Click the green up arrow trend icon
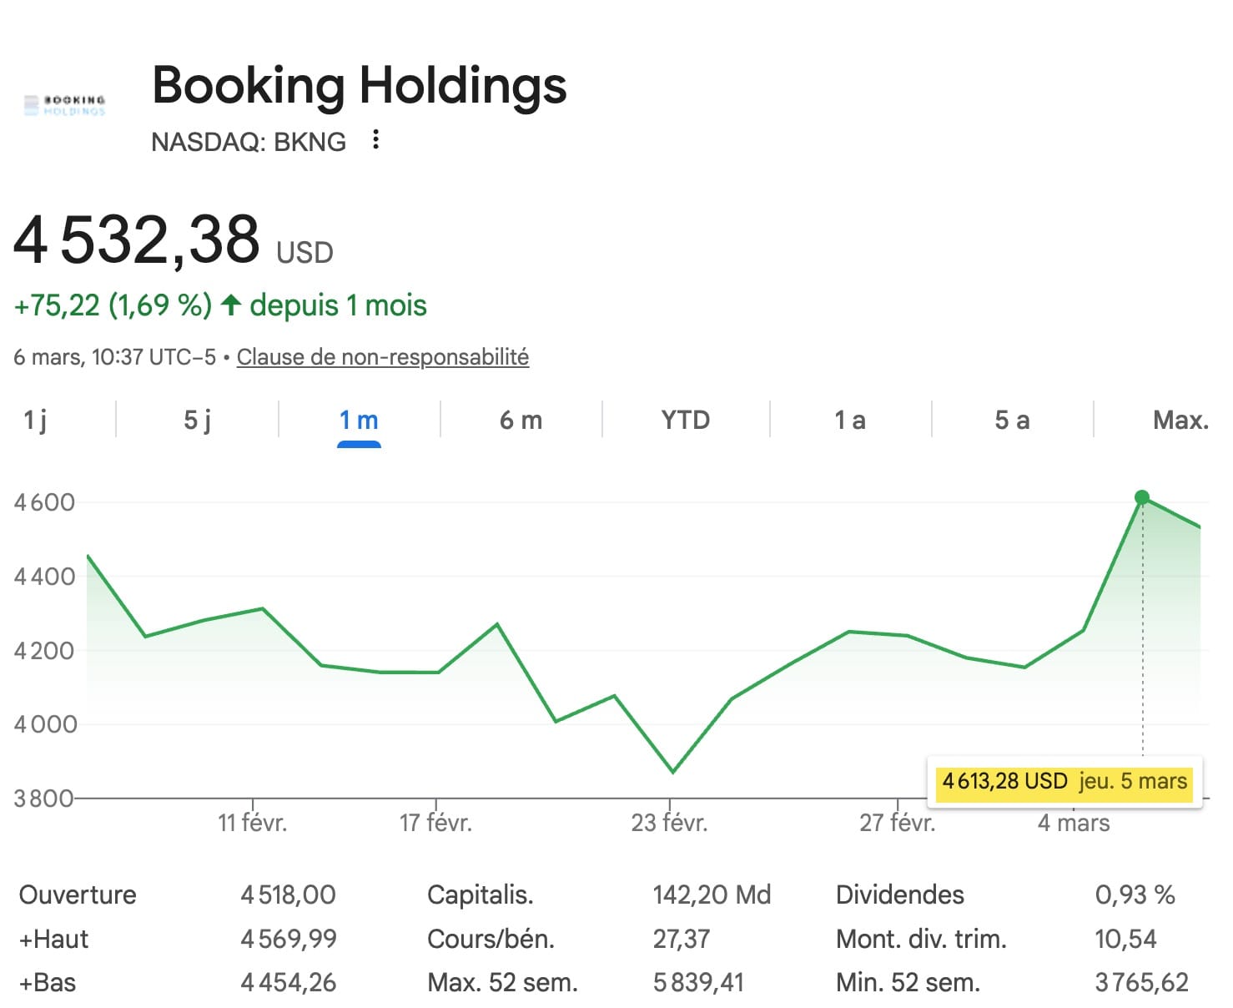 (231, 305)
